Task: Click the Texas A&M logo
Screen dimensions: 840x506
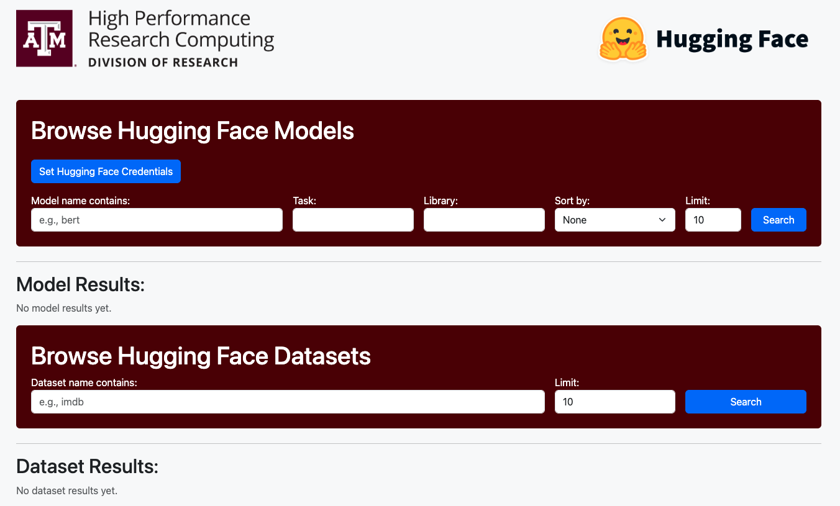Action: point(46,38)
